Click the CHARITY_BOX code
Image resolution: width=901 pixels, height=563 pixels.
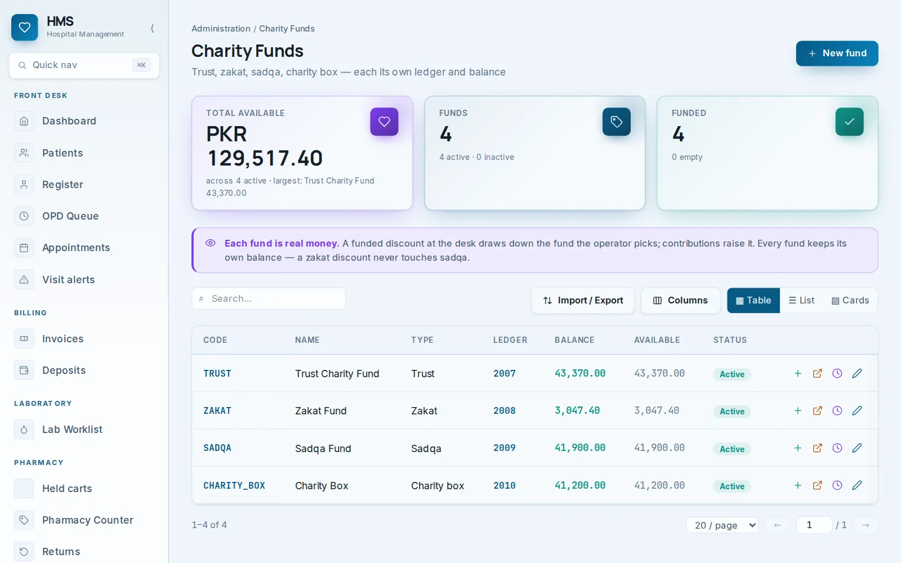pos(234,485)
